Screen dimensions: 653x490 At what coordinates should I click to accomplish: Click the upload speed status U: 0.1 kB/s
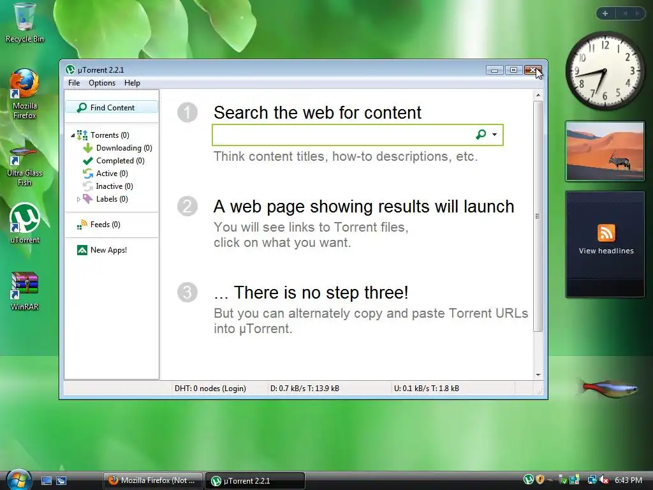(427, 389)
